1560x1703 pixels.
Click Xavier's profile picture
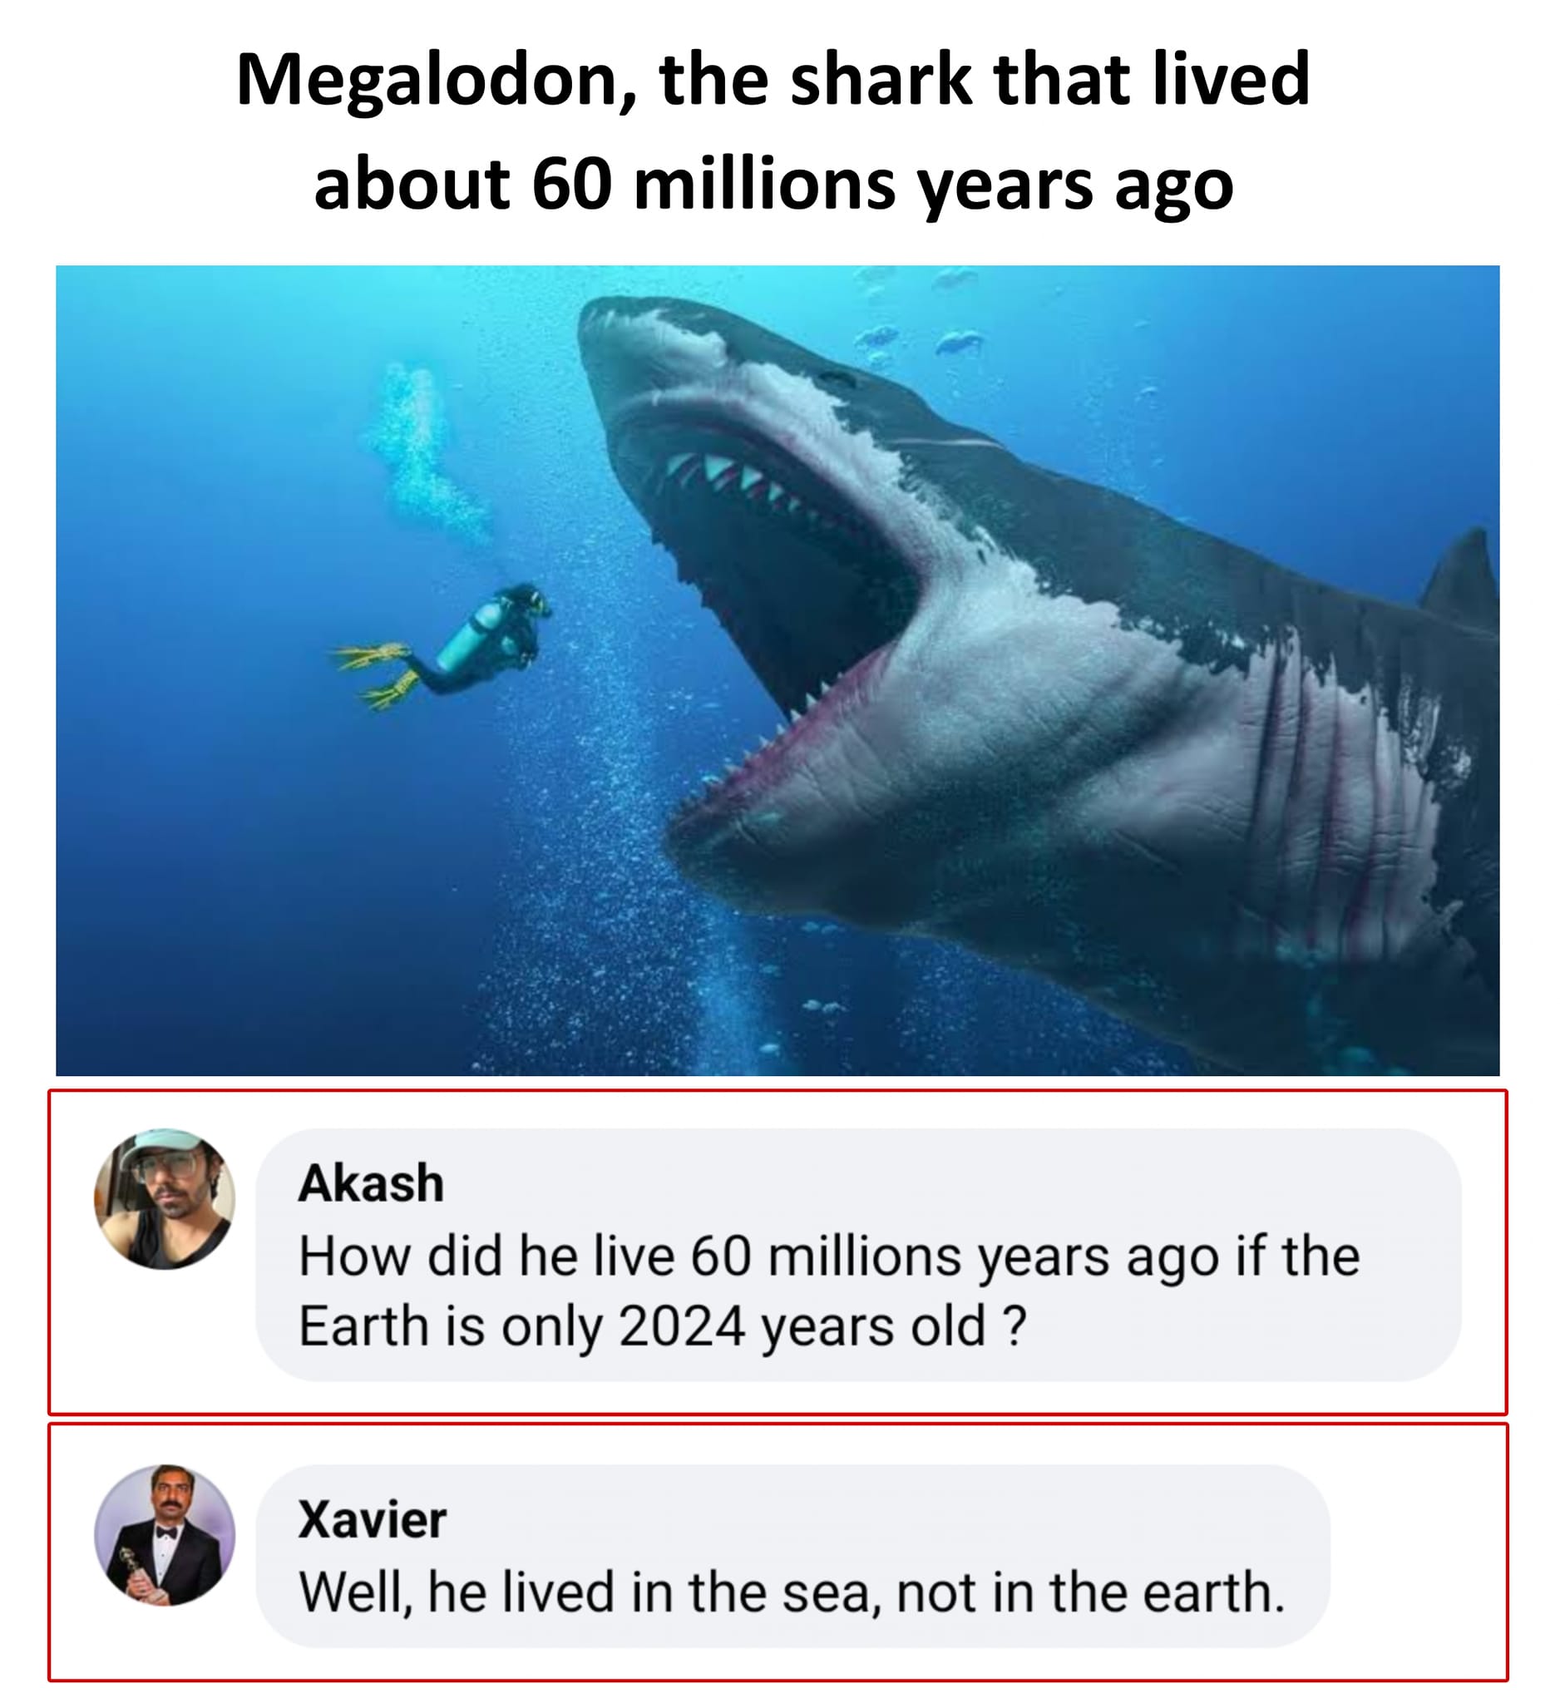pos(164,1535)
